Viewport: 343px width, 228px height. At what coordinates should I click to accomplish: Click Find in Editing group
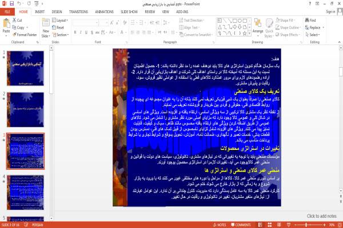tap(310, 21)
